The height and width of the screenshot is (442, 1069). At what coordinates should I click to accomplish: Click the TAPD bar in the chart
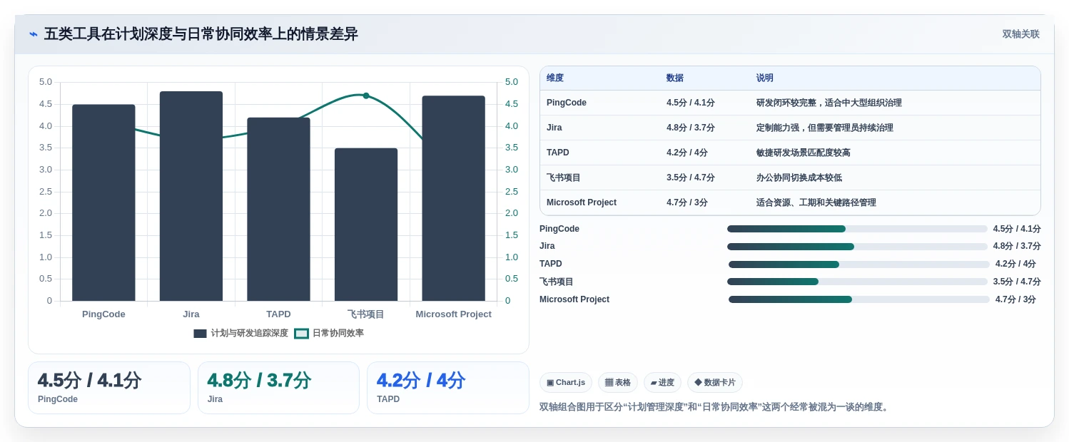pyautogui.click(x=278, y=210)
